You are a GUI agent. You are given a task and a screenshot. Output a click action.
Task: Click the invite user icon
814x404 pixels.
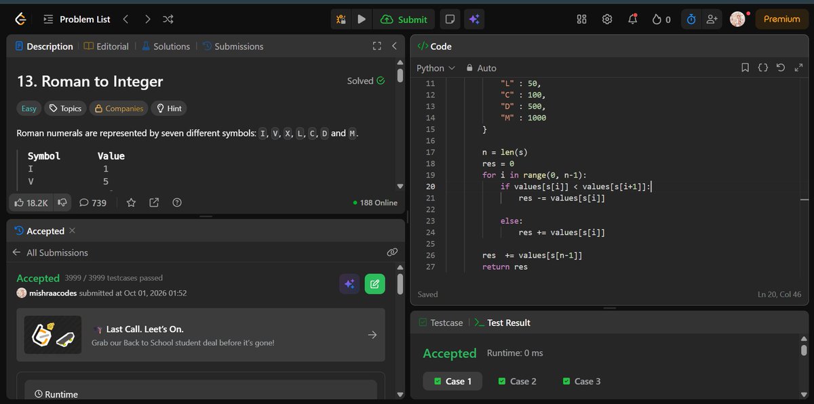711,20
